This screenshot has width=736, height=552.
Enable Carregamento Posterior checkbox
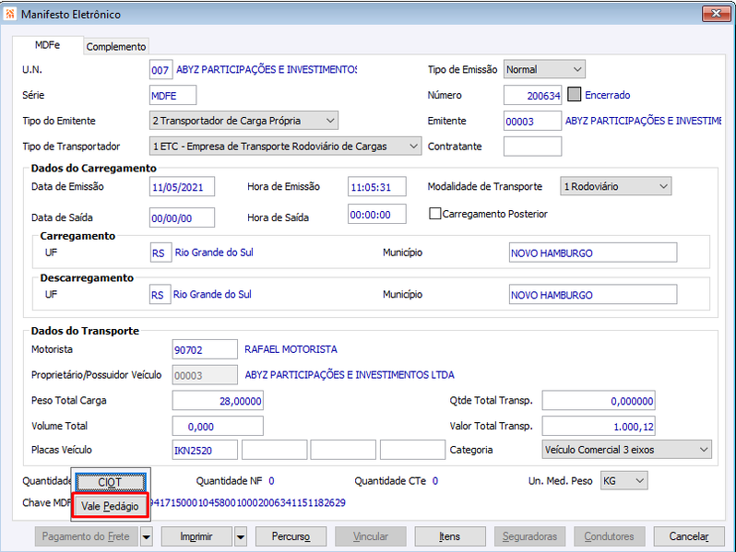click(x=435, y=214)
